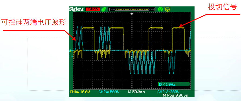The image size is (241, 101).
Task: Click the T trigger level marker
Action: [71, 56]
